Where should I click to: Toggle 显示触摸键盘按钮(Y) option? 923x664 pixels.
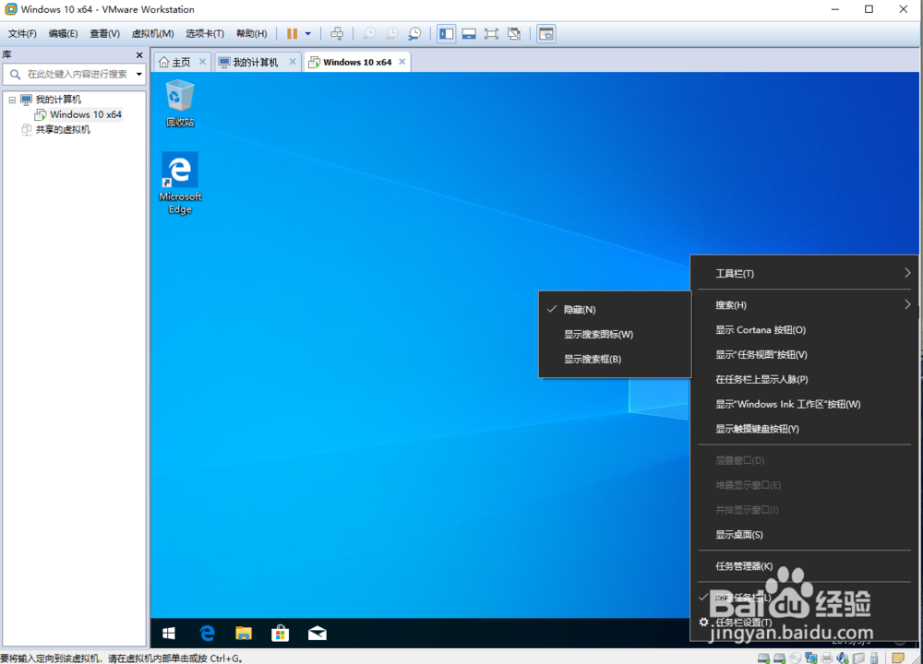coord(804,429)
